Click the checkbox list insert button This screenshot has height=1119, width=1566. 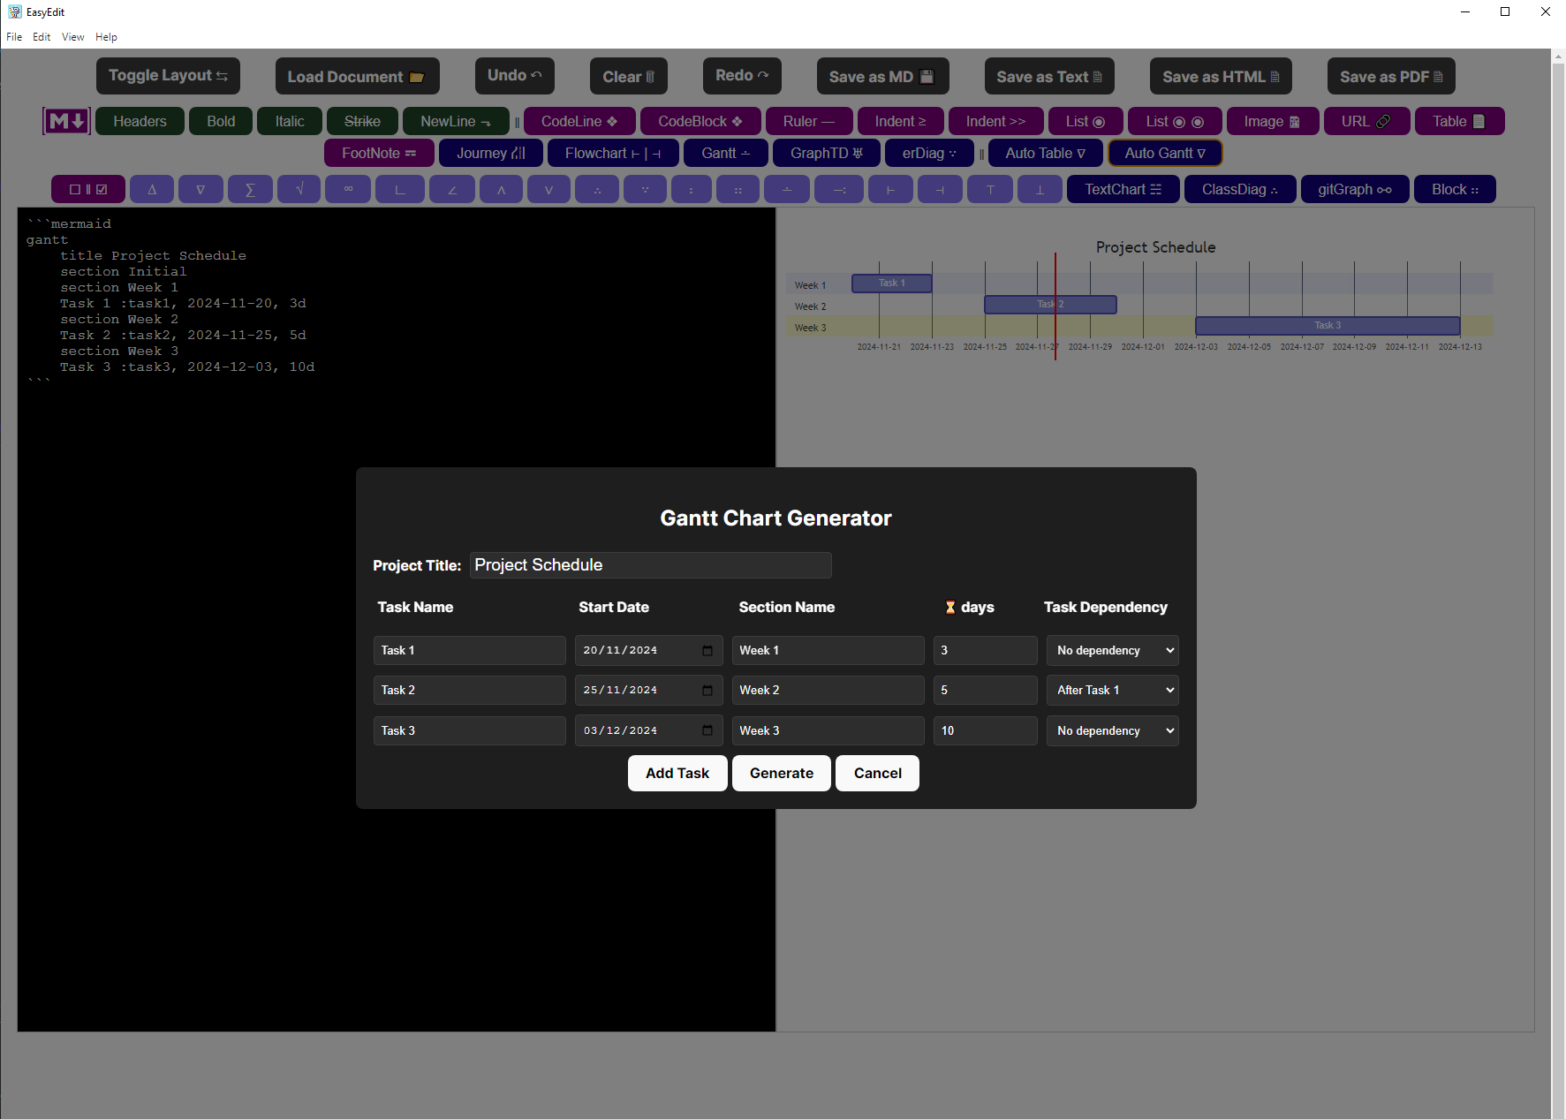click(88, 189)
